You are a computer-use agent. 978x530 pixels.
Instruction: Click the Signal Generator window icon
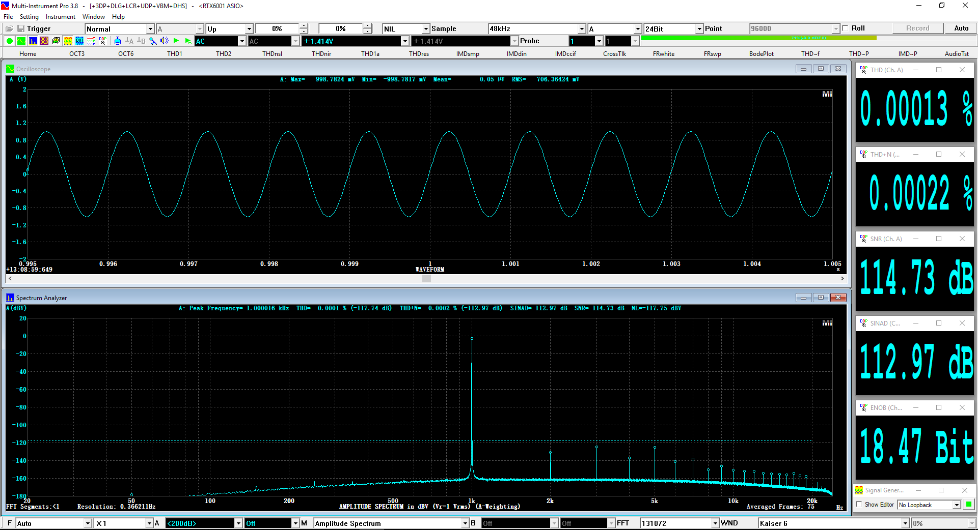click(859, 490)
